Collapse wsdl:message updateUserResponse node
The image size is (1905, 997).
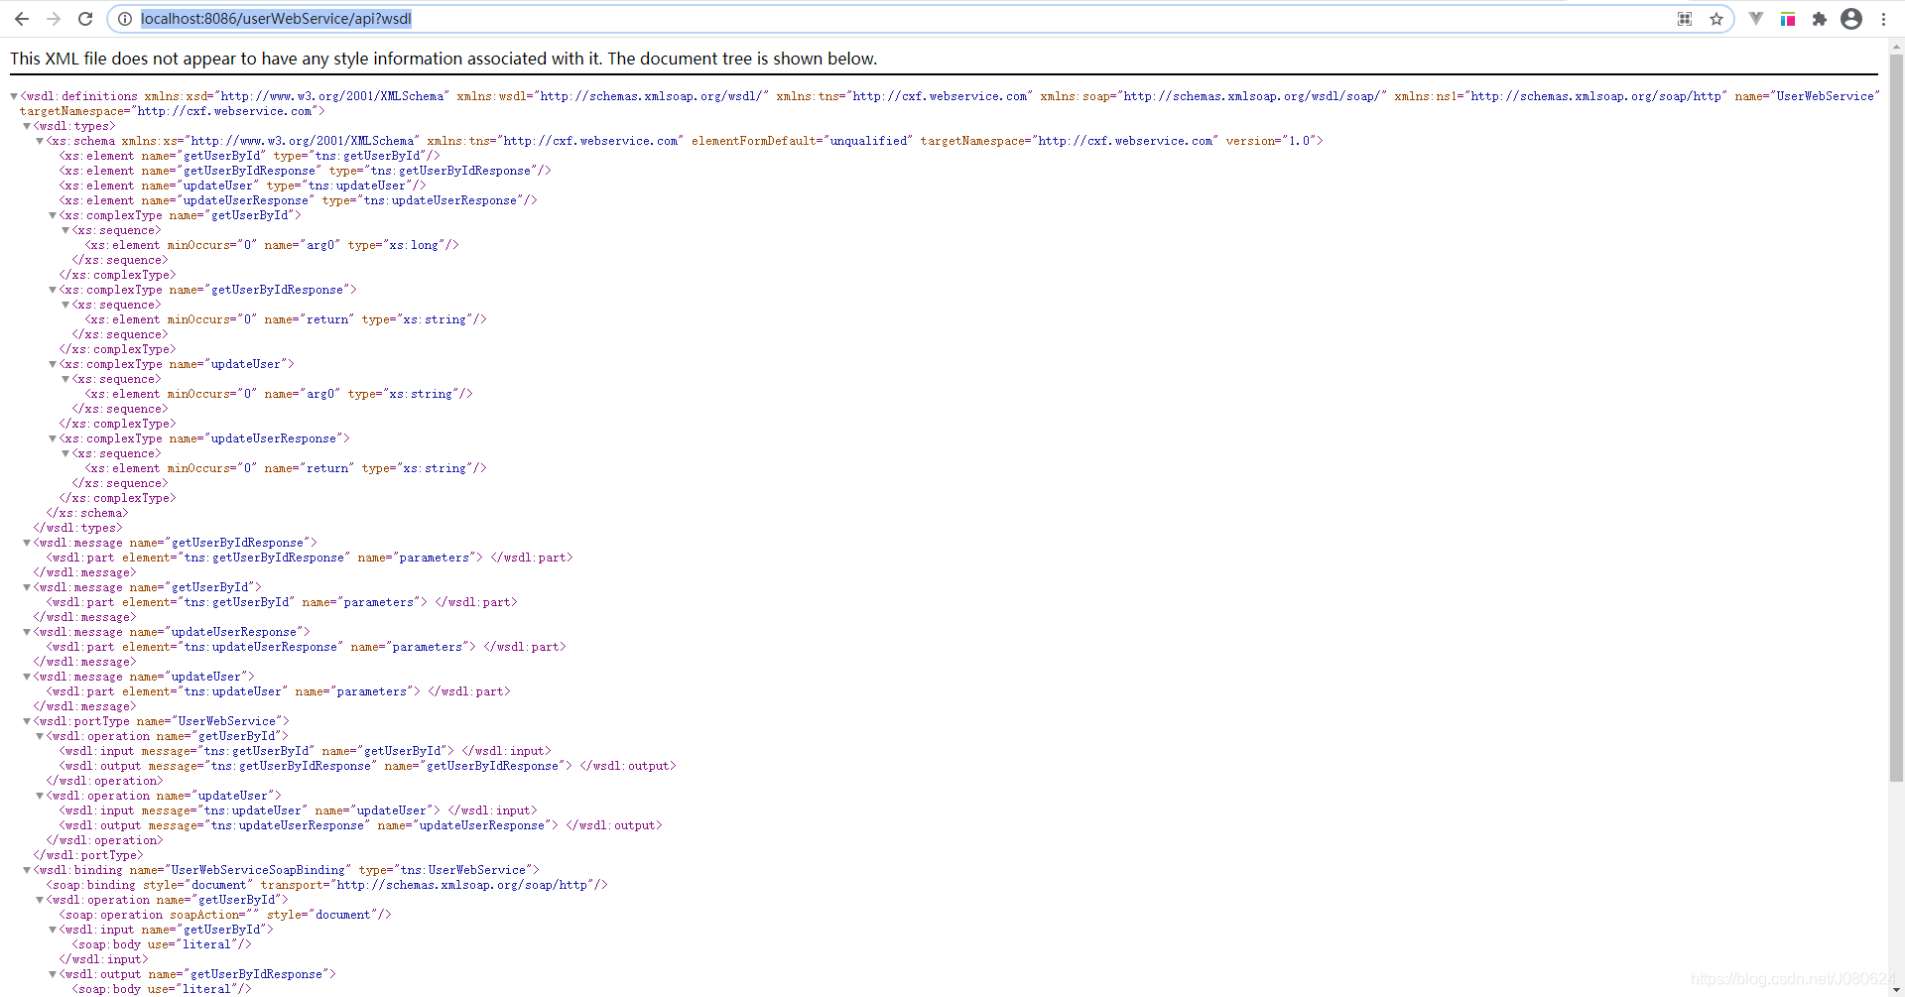point(27,632)
